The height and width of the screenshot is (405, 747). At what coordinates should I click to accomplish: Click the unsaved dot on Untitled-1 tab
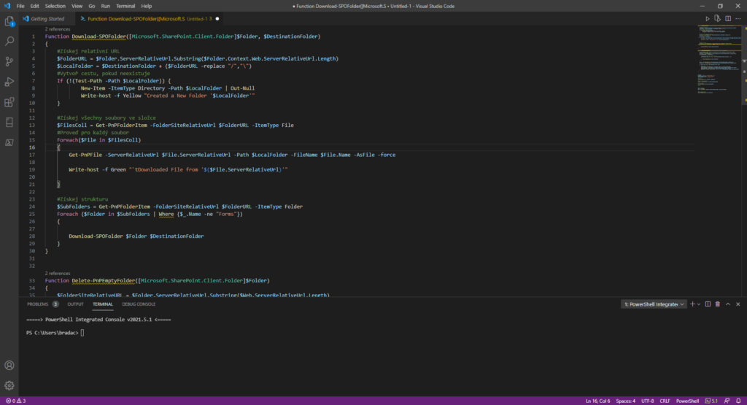point(217,18)
